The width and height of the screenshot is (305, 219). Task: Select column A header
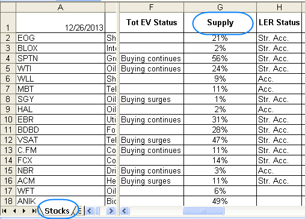[x=60, y=7]
